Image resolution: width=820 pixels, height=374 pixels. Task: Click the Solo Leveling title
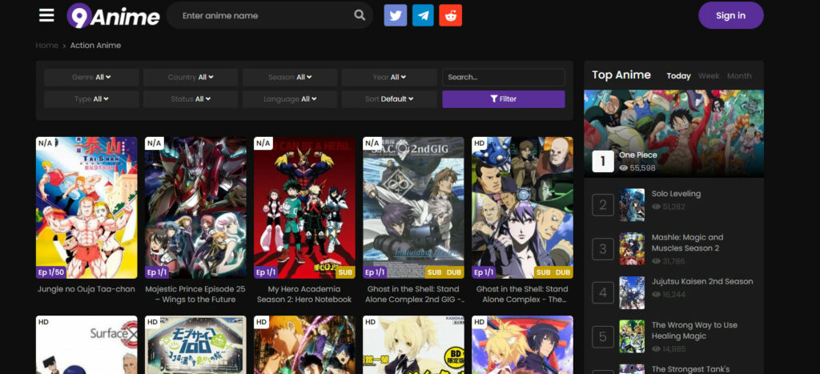click(x=676, y=194)
